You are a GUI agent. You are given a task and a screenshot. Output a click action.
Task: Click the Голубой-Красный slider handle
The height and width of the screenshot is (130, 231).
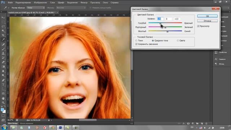click(x=160, y=23)
